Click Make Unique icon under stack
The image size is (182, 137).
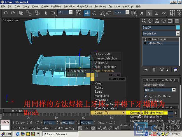point(162,70)
